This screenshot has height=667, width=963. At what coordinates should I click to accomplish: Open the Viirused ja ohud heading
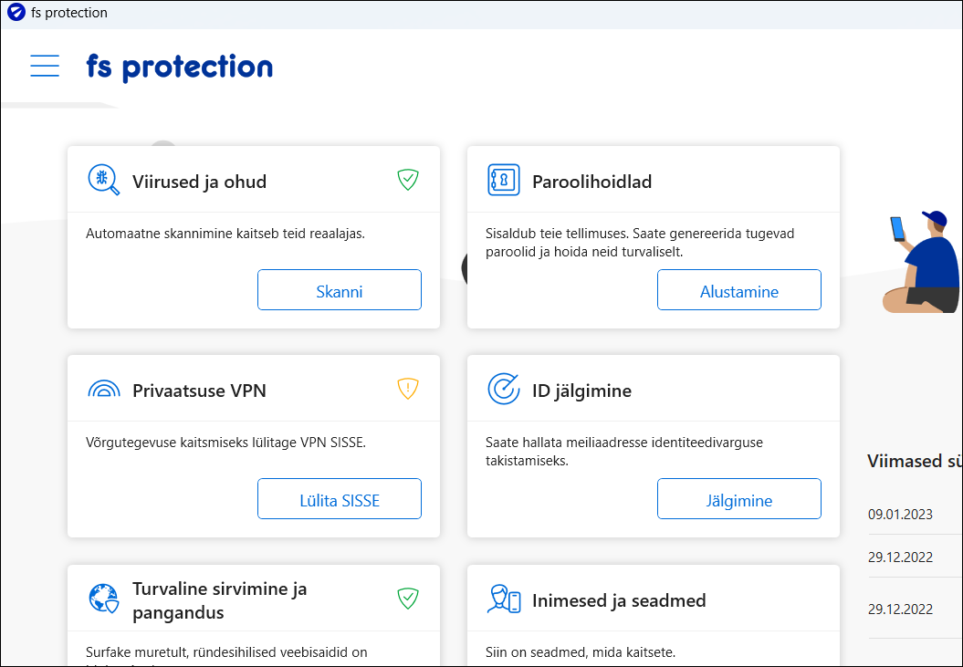point(199,182)
